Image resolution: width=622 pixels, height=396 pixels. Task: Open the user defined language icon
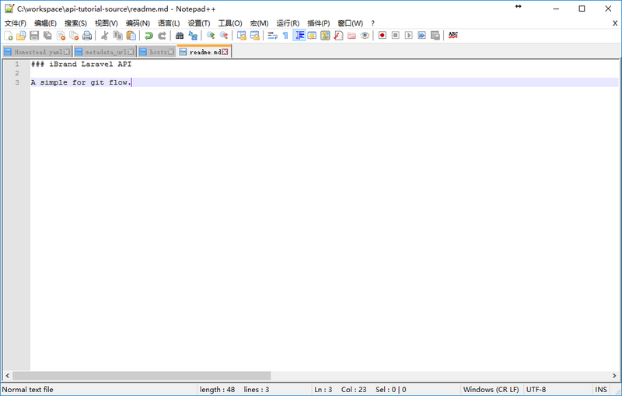point(313,36)
